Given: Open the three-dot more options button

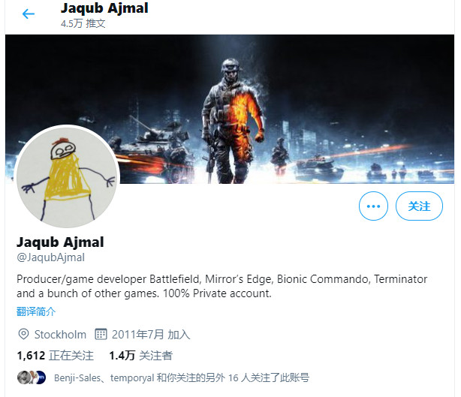Looking at the screenshot, I should [373, 206].
